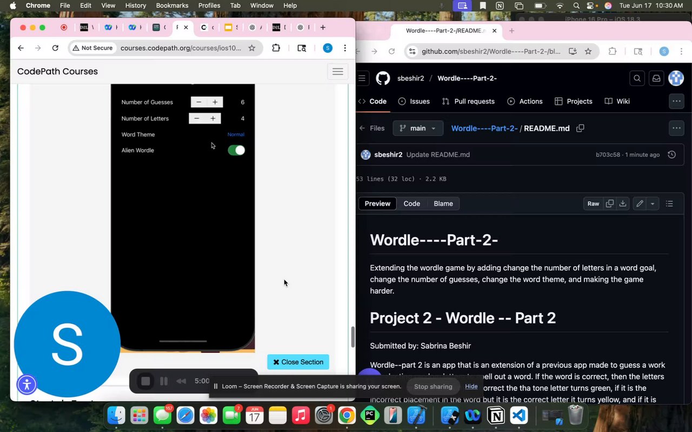The height and width of the screenshot is (432, 692).
Task: Open commit b703c58 link
Action: tap(608, 154)
